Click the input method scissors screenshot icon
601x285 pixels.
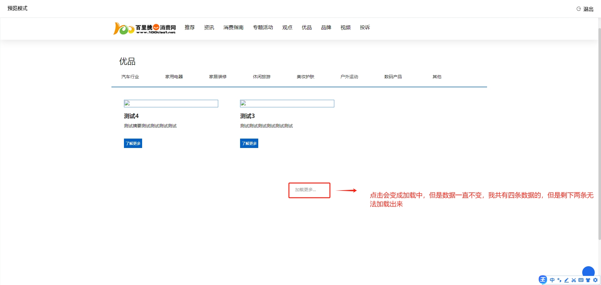pos(574,280)
